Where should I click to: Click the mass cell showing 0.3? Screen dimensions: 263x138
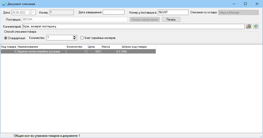click(x=111, y=51)
